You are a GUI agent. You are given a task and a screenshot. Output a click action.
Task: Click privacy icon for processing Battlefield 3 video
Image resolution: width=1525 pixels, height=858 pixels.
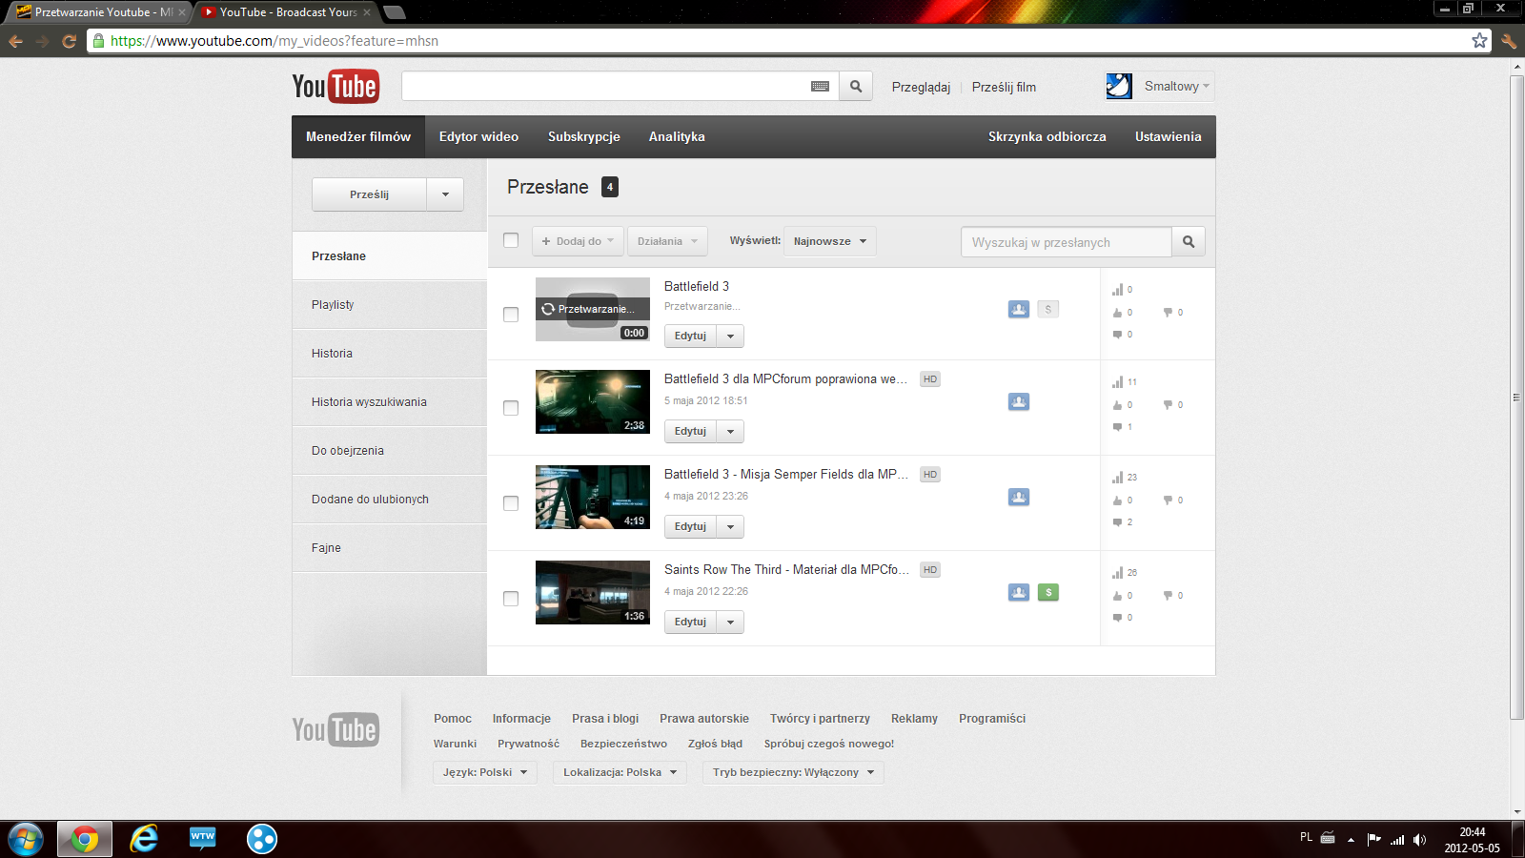(x=1019, y=309)
